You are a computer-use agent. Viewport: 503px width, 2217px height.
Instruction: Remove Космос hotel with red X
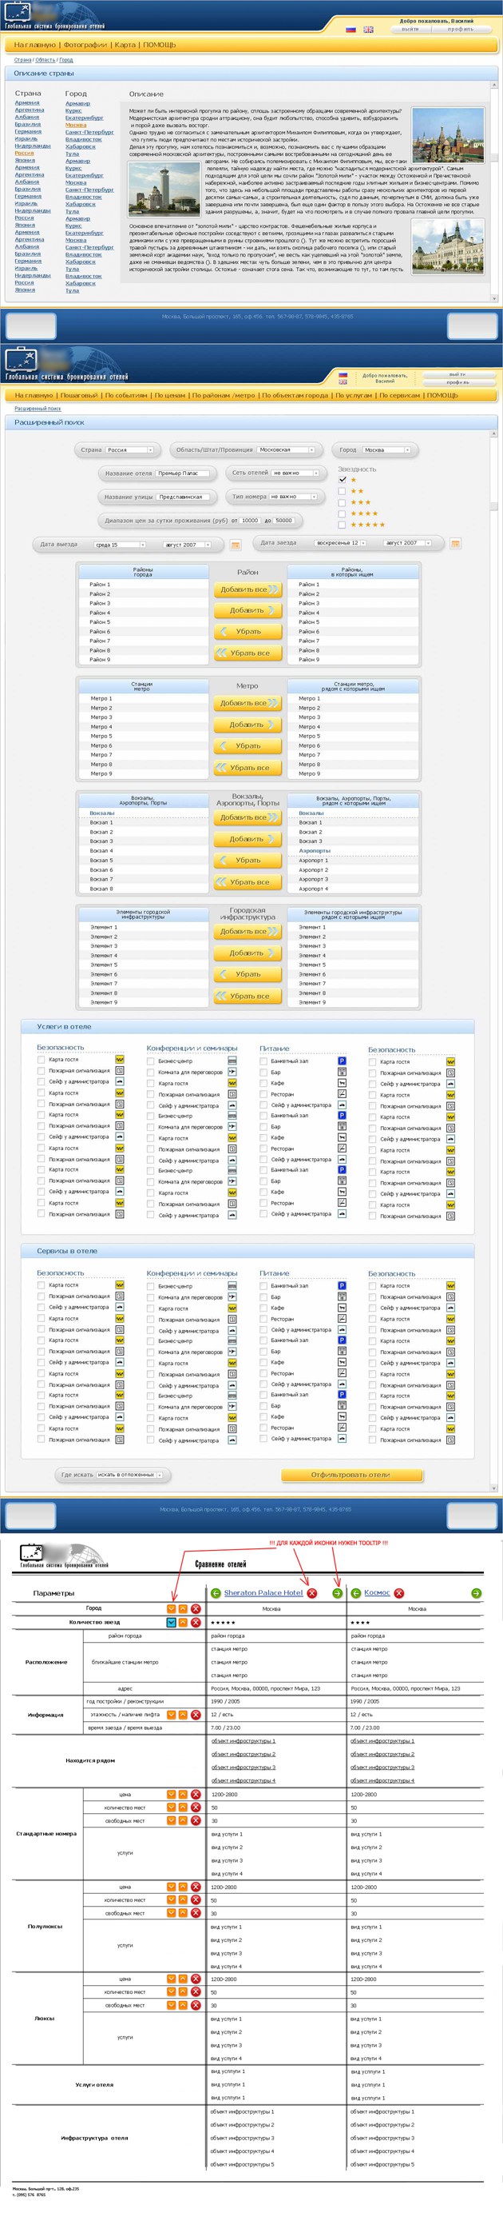coord(399,1593)
